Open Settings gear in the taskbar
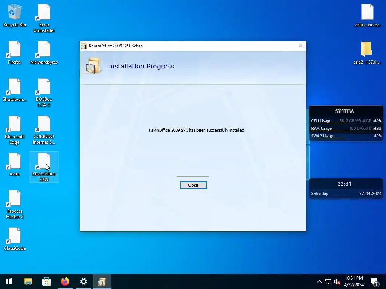 tap(83, 281)
